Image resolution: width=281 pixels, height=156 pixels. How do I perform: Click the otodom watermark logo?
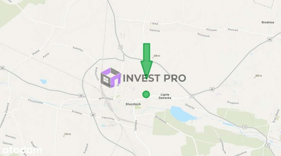[21, 150]
